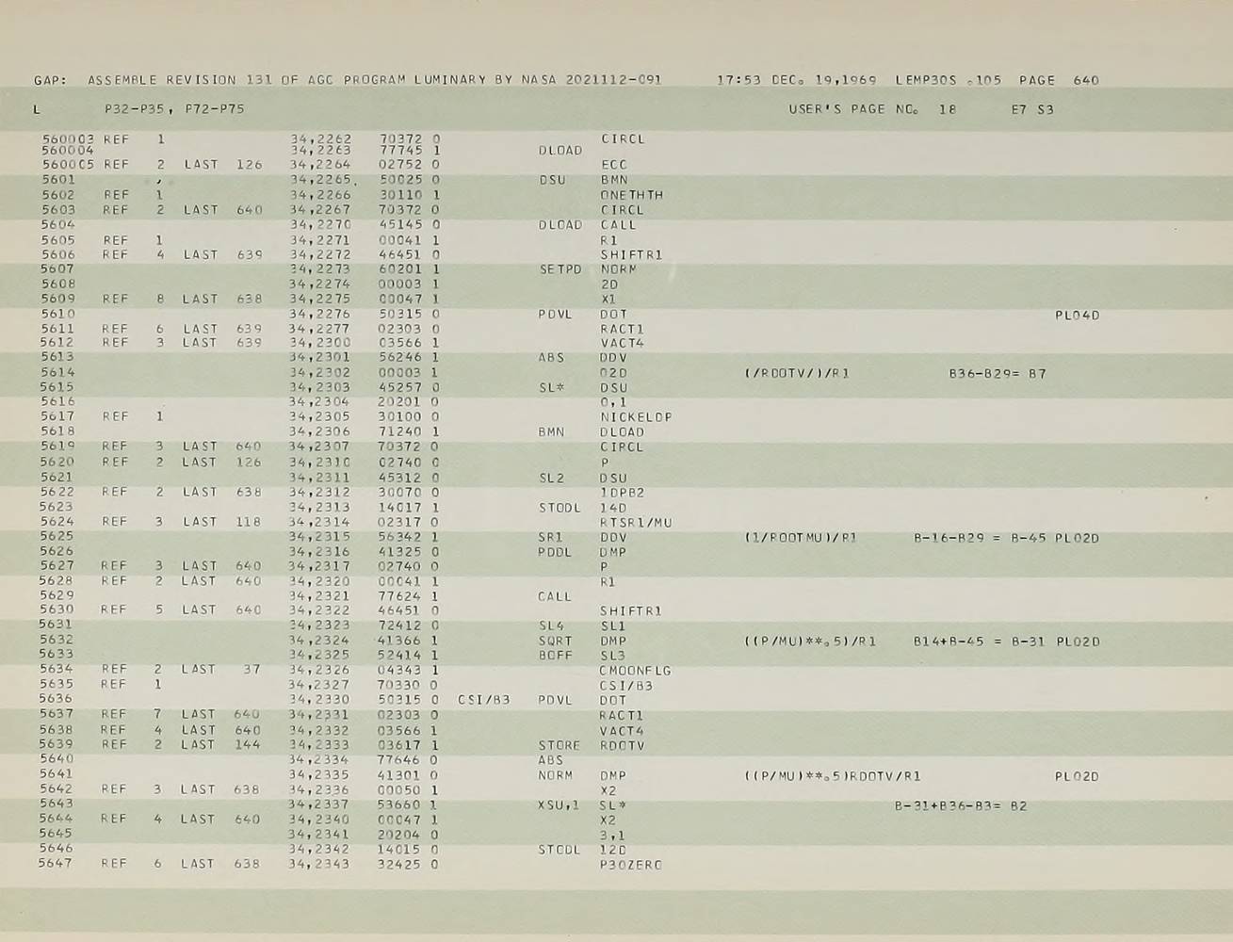Select address "34,2263"
Screen dimensions: 1233x942
point(321,150)
